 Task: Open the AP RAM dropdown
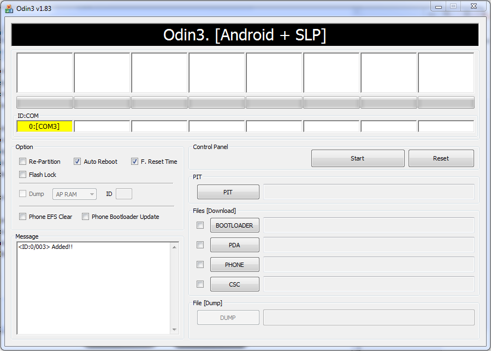[74, 194]
